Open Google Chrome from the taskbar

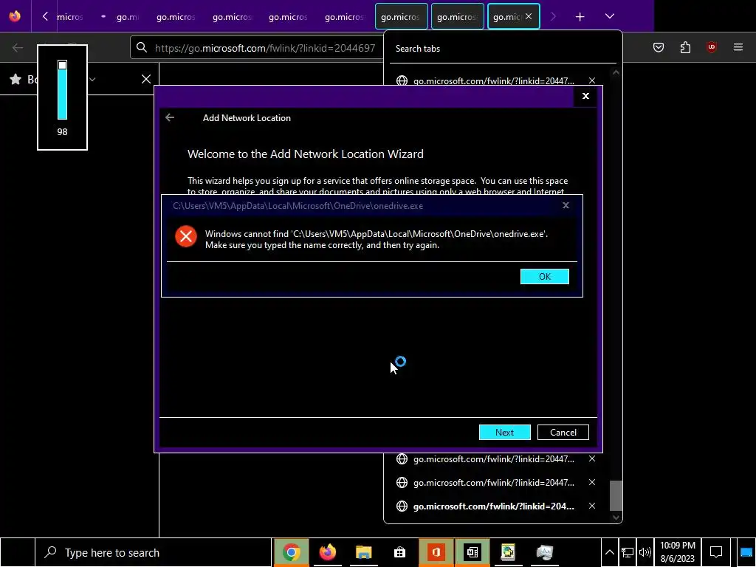click(291, 552)
